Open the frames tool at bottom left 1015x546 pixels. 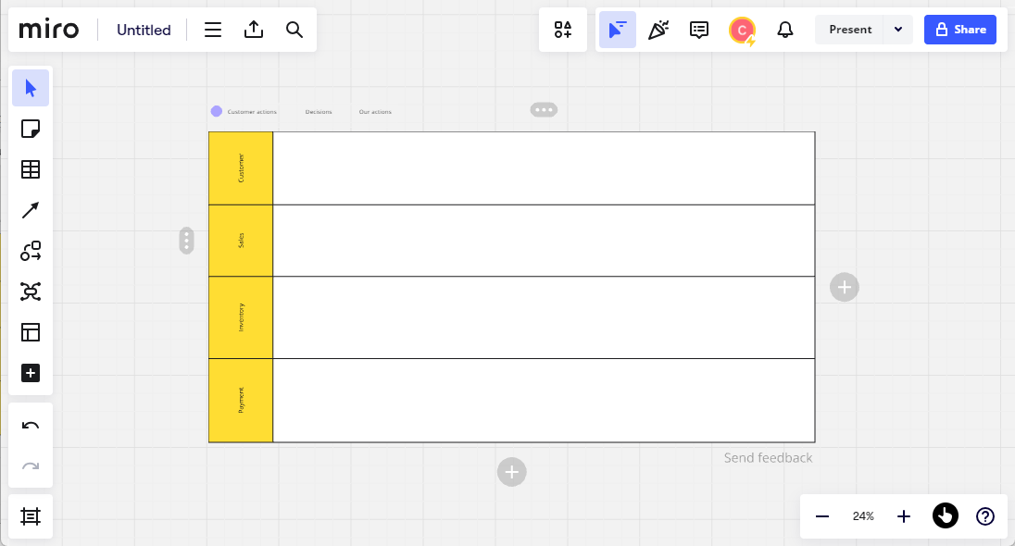[31, 516]
